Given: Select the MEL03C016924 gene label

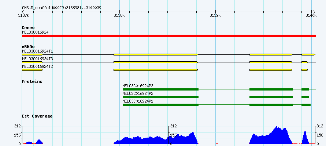Looking at the screenshot, I should (x=35, y=32).
